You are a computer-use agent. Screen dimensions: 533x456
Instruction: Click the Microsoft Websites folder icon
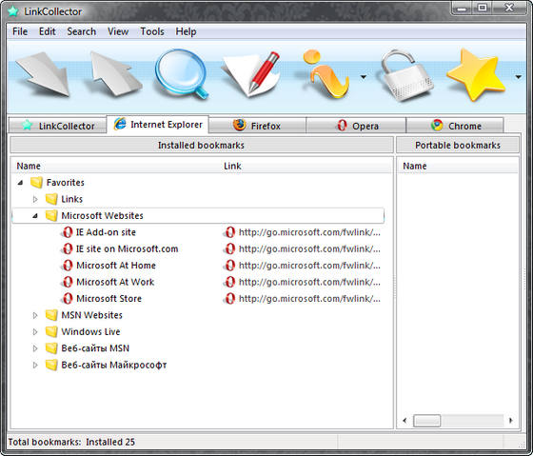pos(51,215)
